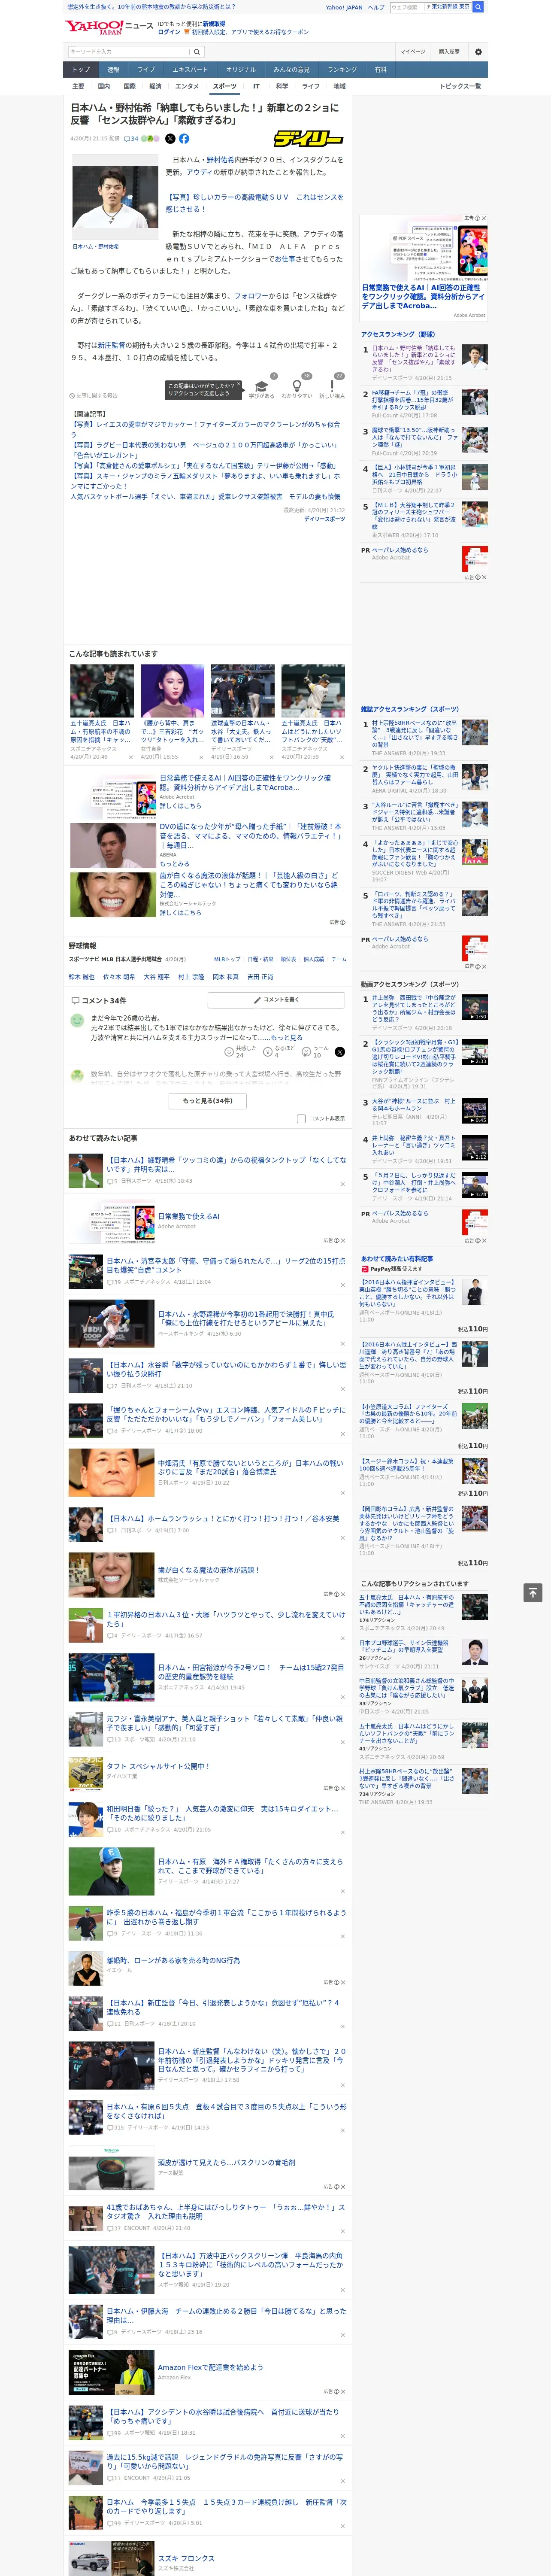
Task: Open the 速報 tab
Action: [x=113, y=70]
